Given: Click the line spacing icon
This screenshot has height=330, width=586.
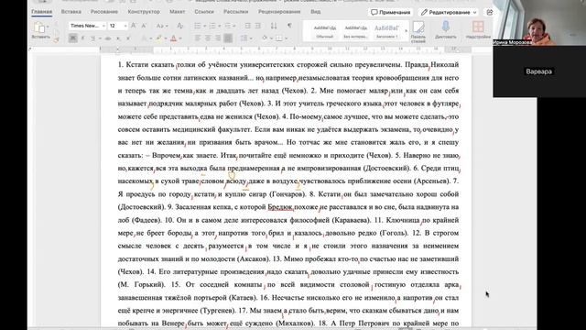Looking at the screenshot, I should (244, 38).
